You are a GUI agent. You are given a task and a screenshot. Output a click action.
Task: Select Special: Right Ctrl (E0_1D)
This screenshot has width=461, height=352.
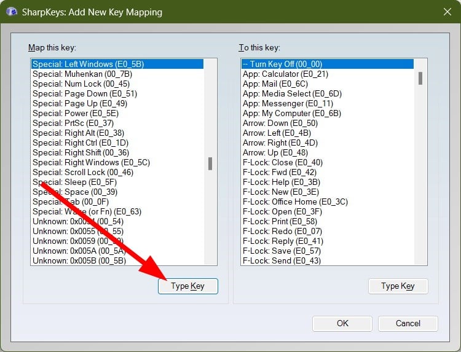coord(117,143)
